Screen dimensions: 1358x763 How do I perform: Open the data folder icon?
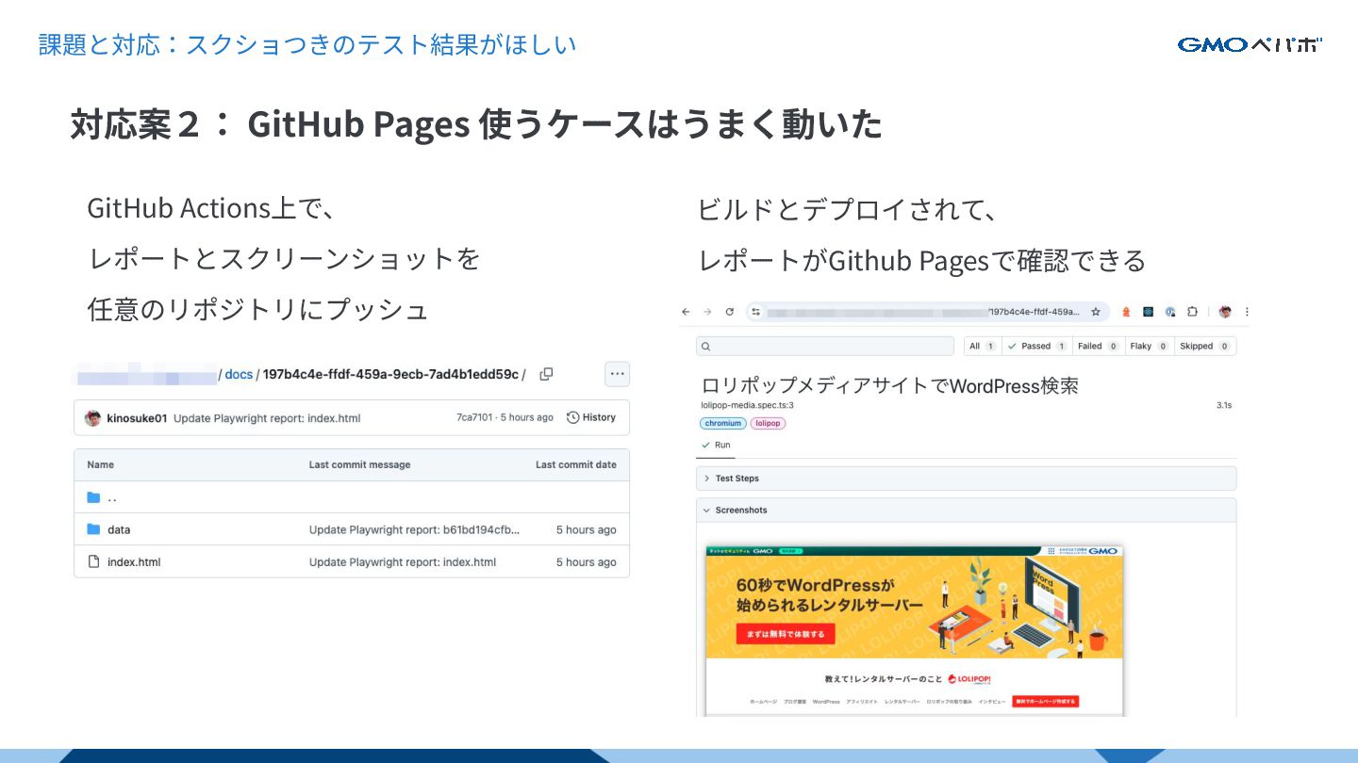pyautogui.click(x=93, y=529)
